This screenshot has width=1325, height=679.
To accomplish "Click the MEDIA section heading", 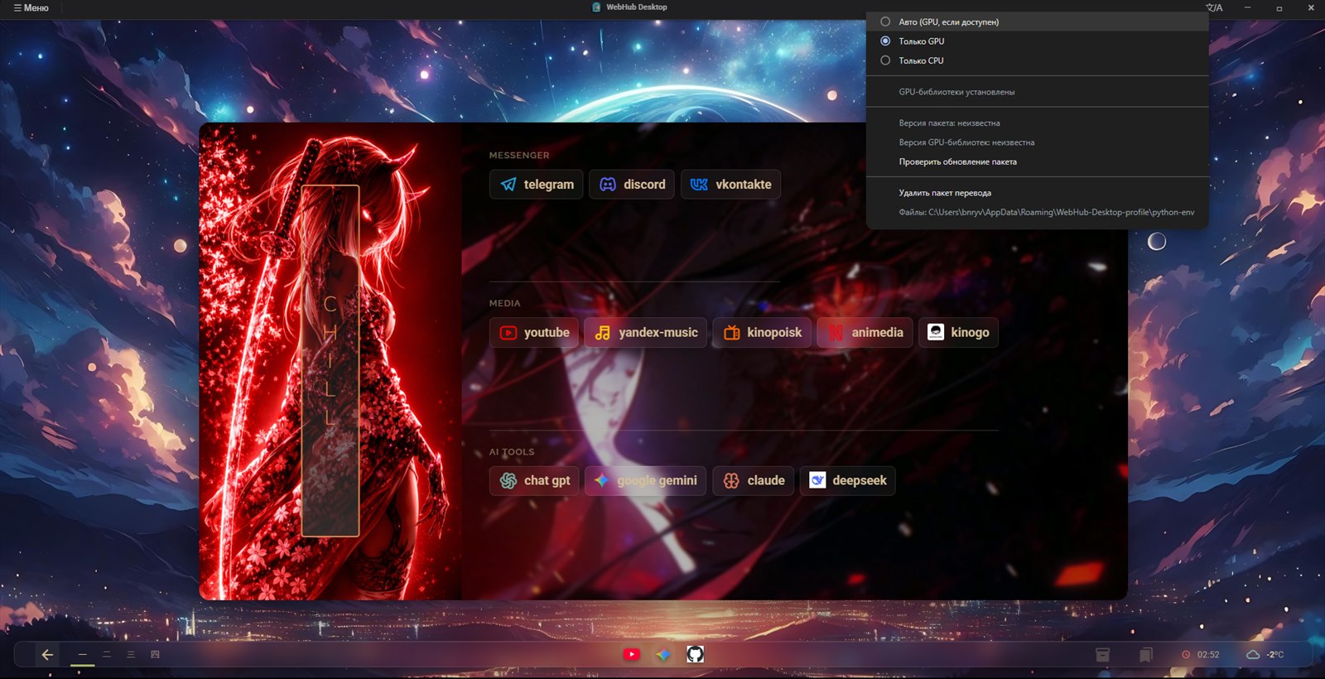I will [x=504, y=303].
